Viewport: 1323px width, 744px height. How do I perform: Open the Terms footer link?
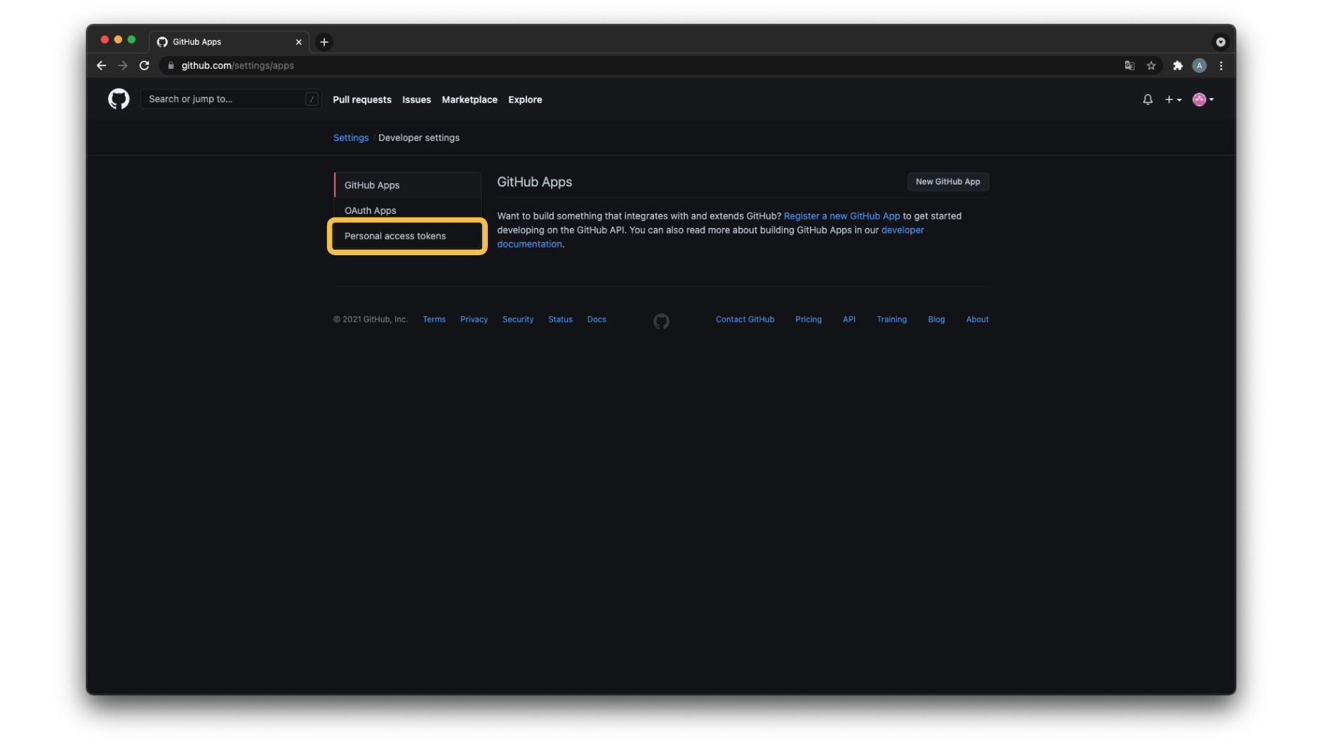click(434, 319)
